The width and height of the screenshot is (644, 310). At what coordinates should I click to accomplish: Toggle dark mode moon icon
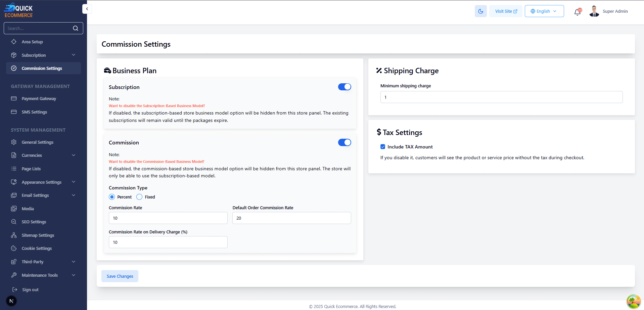[x=480, y=11]
